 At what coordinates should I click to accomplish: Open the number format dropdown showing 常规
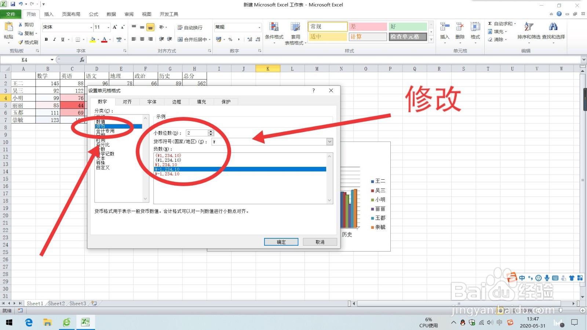[x=260, y=27]
